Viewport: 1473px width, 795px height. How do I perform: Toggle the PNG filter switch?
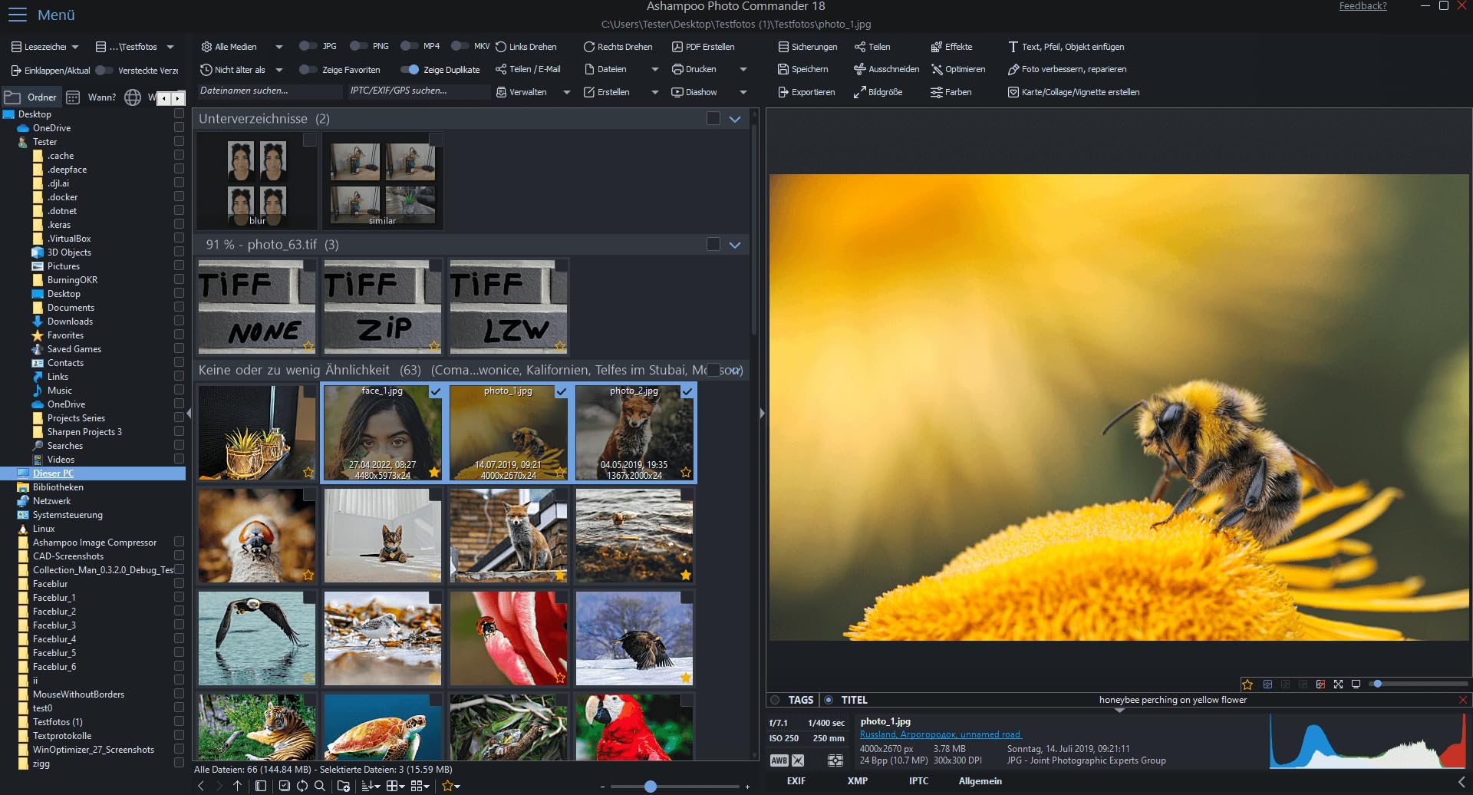358,46
